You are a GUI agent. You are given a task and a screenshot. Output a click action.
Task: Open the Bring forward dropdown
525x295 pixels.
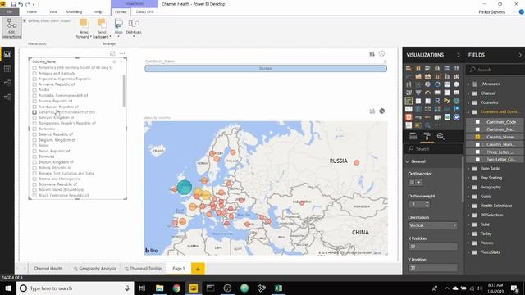point(84,29)
